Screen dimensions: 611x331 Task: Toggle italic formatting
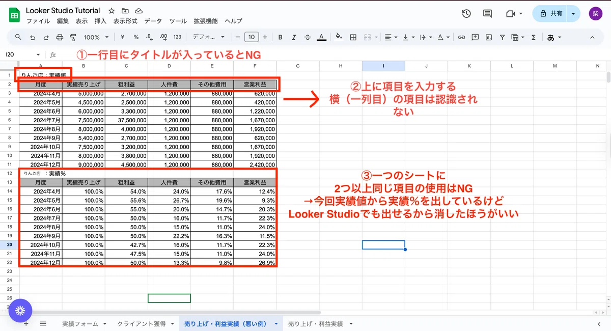click(294, 37)
